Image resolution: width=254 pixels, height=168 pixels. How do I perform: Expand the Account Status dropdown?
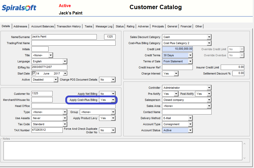click(190, 130)
